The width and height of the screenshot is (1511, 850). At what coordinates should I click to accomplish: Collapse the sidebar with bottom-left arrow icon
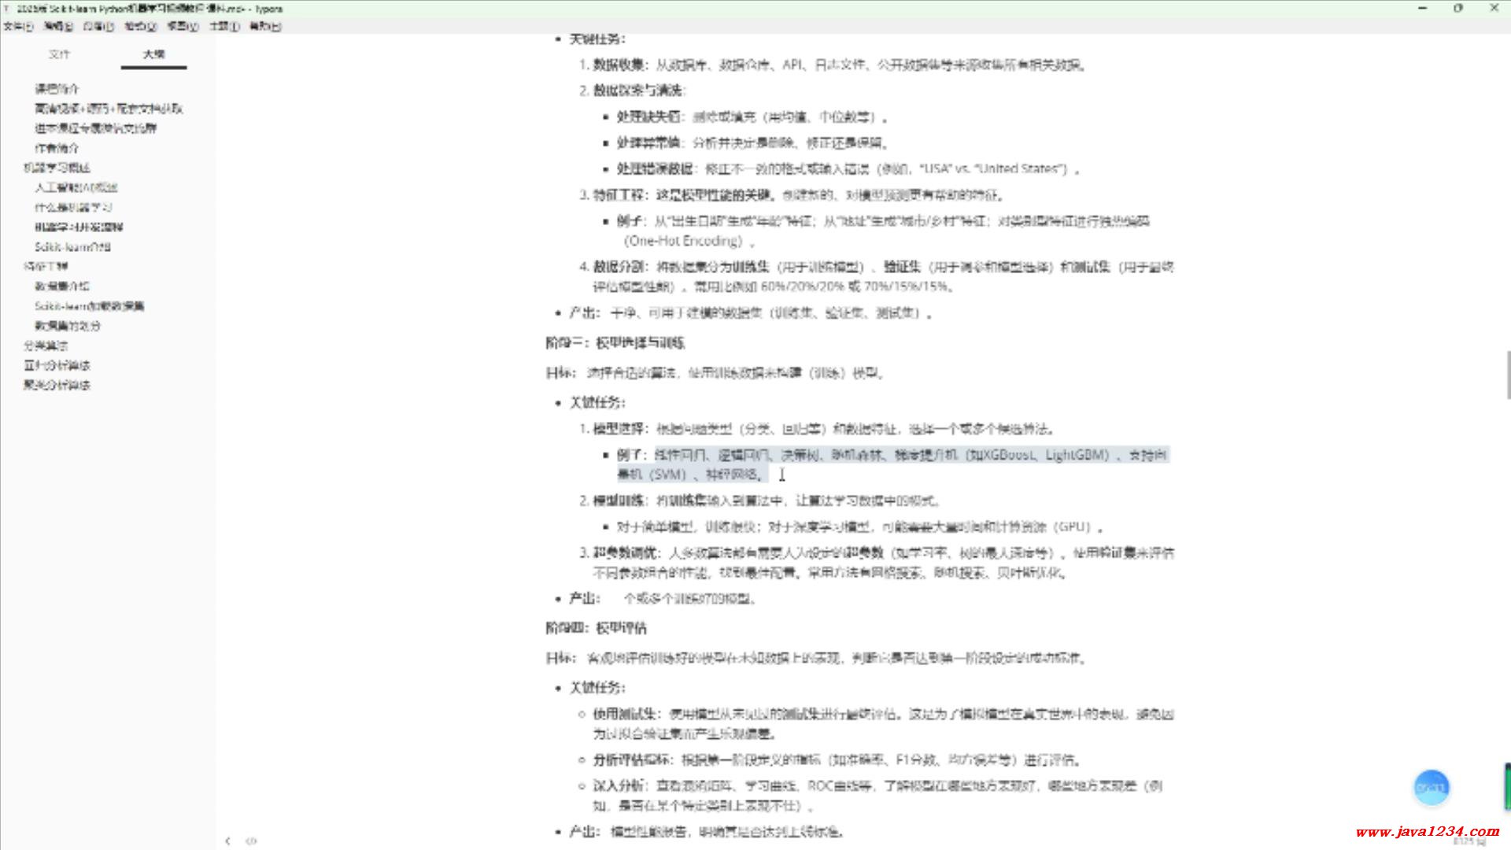[227, 841]
